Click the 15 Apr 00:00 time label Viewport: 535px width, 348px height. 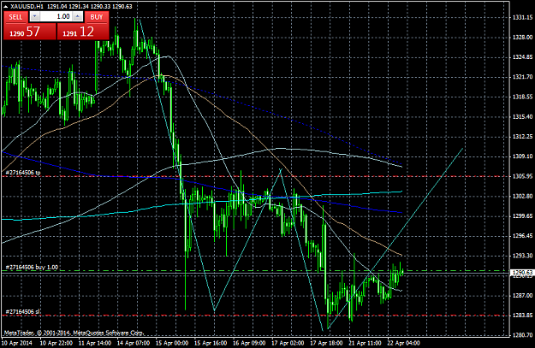(x=172, y=343)
